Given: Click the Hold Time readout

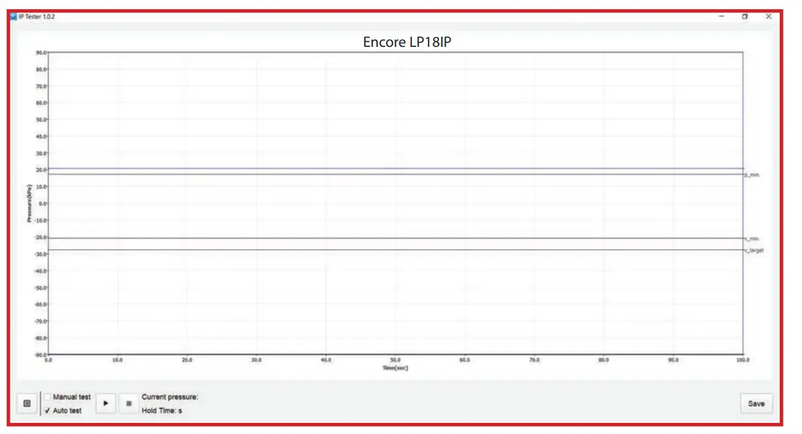Looking at the screenshot, I should tap(162, 411).
